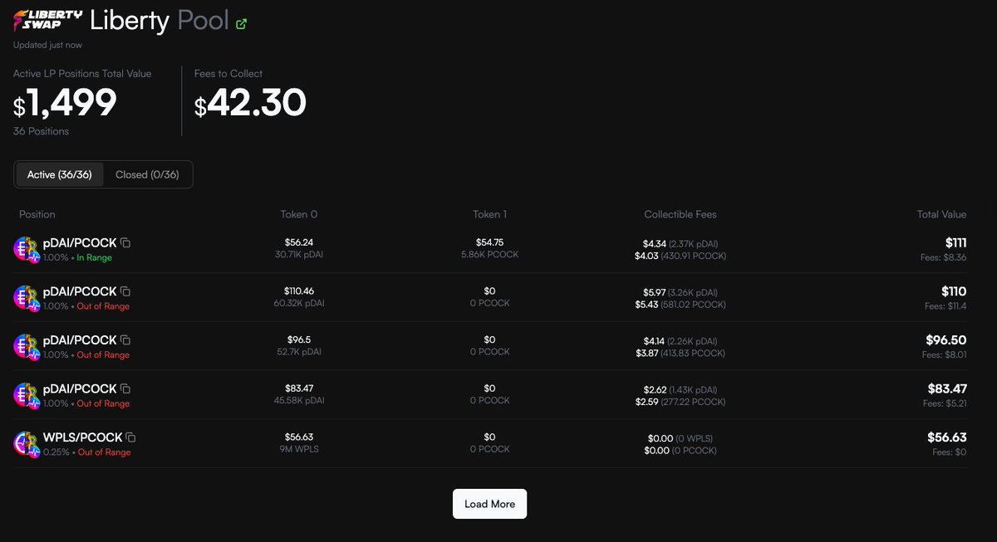997x542 pixels.
Task: Open the external link icon beside Liberty Pool
Action: (242, 23)
